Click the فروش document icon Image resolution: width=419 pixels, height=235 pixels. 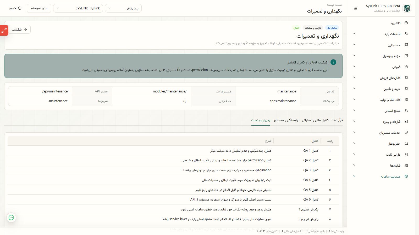click(x=406, y=67)
